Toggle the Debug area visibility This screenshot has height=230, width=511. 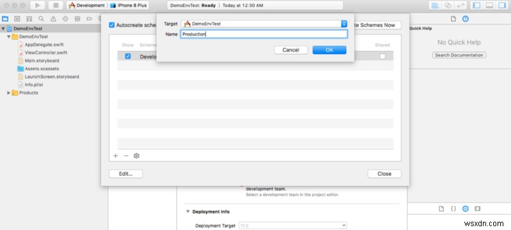[x=489, y=5]
